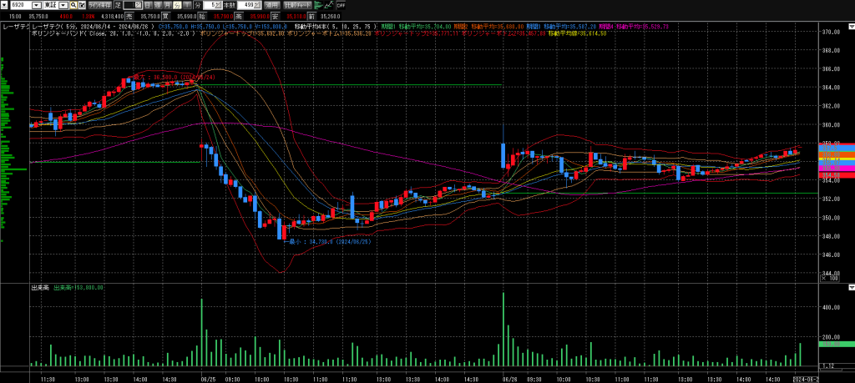This screenshot has width=855, height=383.
Task: Switch to monthly (月) timeframe
Action: [x=167, y=5]
